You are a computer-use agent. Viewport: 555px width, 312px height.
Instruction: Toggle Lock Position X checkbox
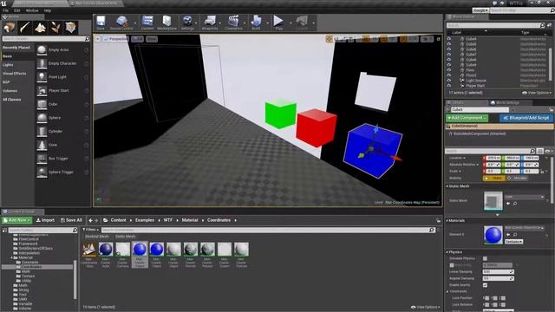point(486,298)
